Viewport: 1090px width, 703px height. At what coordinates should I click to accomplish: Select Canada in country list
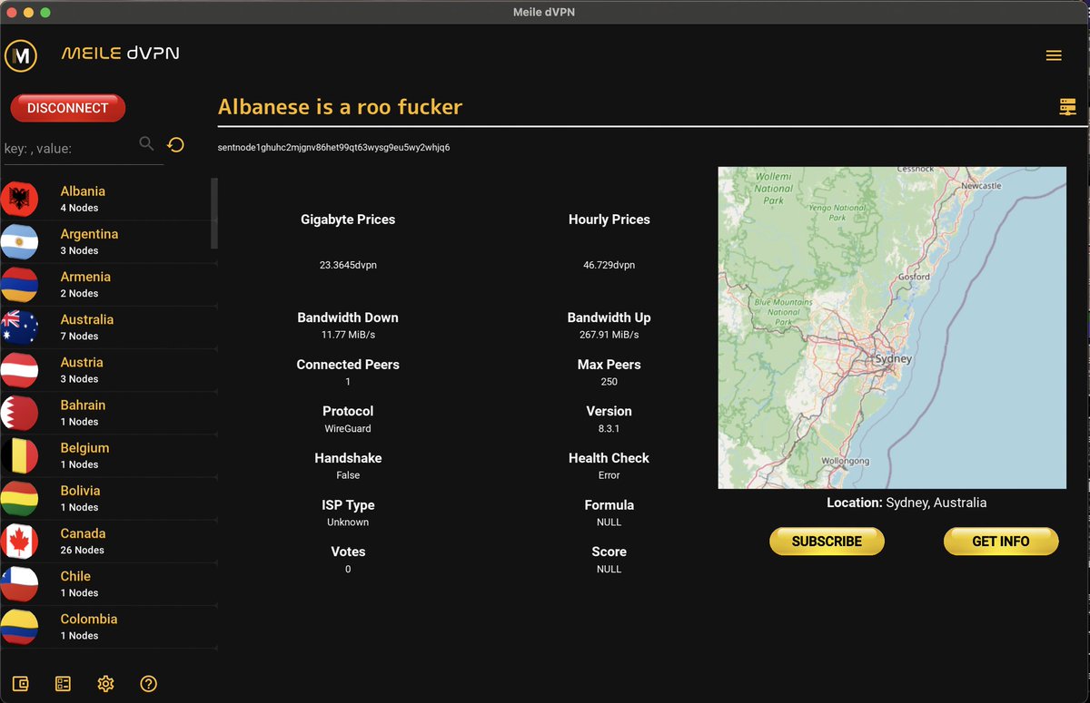pyautogui.click(x=83, y=533)
